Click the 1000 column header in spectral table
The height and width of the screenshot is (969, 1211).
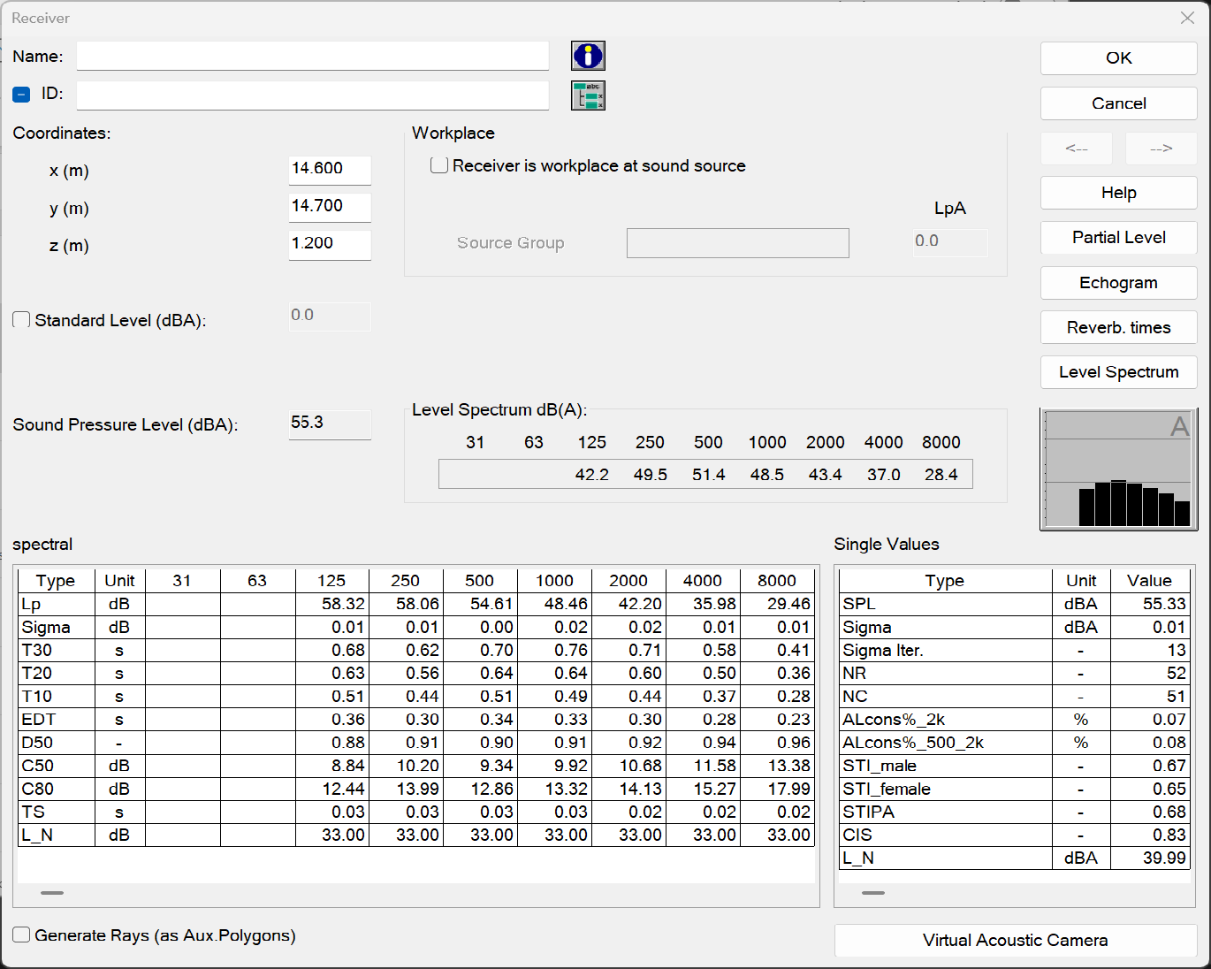(x=554, y=581)
